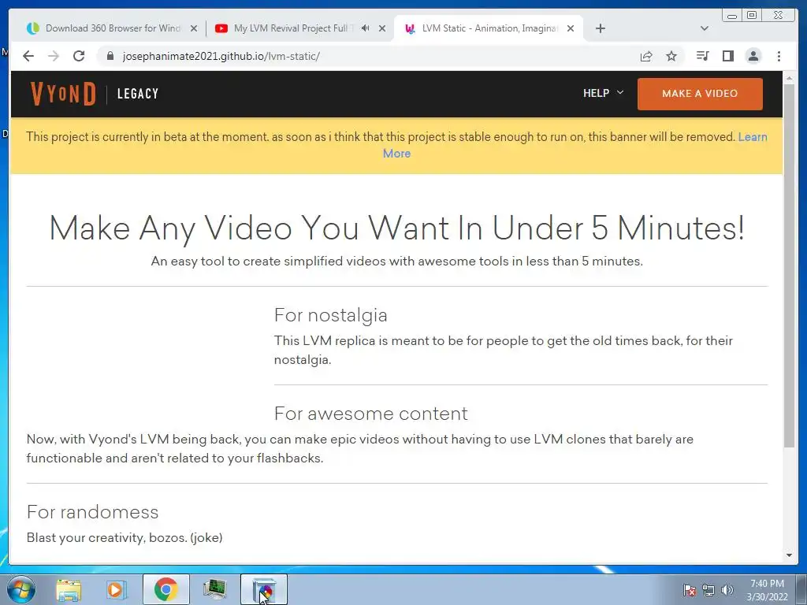Click the Chrome taskbar icon

(x=165, y=589)
